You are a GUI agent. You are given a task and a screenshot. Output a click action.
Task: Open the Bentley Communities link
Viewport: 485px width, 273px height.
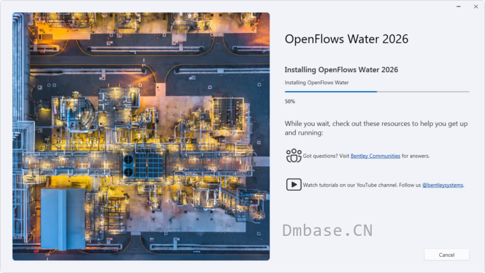pyautogui.click(x=375, y=156)
